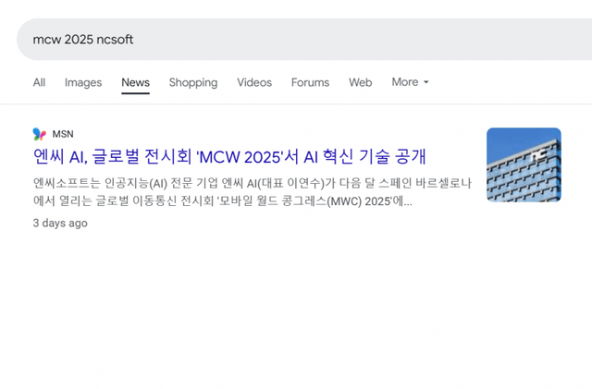Click the snippet line mentioning '(MWC) 2025'

pyautogui.click(x=222, y=201)
